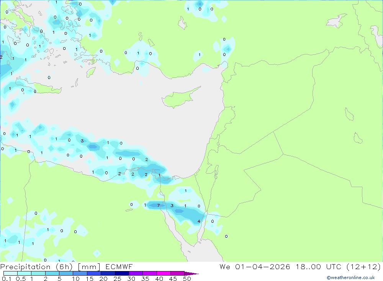Click the legend value '50'
This screenshot has width=383, height=281.
187,279
